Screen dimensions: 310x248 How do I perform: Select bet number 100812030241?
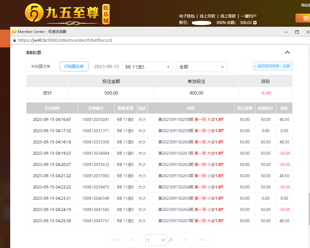click(96, 119)
